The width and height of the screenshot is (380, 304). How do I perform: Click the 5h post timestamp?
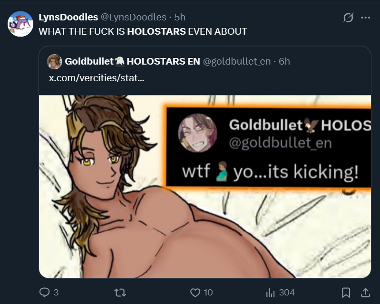click(x=180, y=17)
